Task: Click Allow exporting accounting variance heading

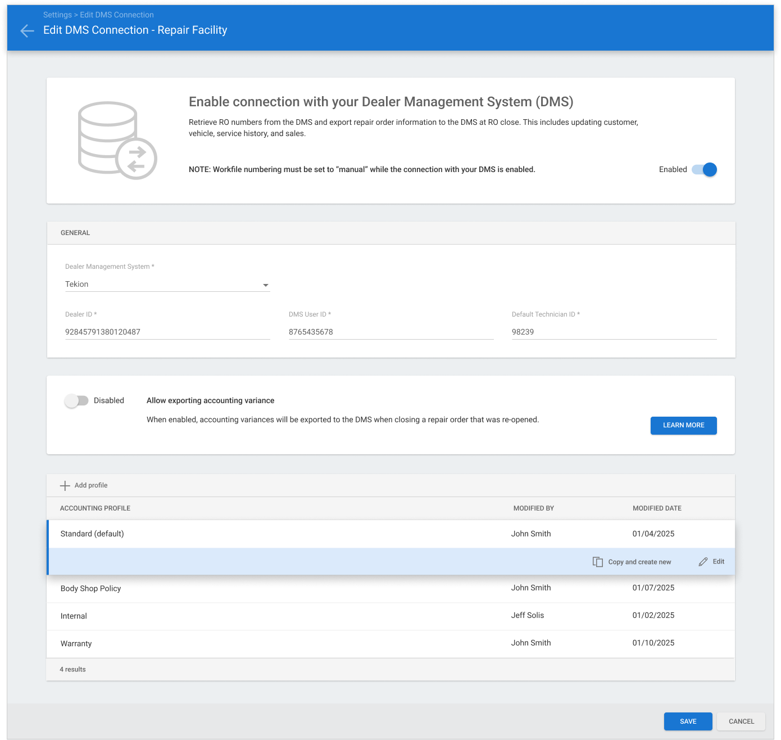Action: pyautogui.click(x=210, y=400)
